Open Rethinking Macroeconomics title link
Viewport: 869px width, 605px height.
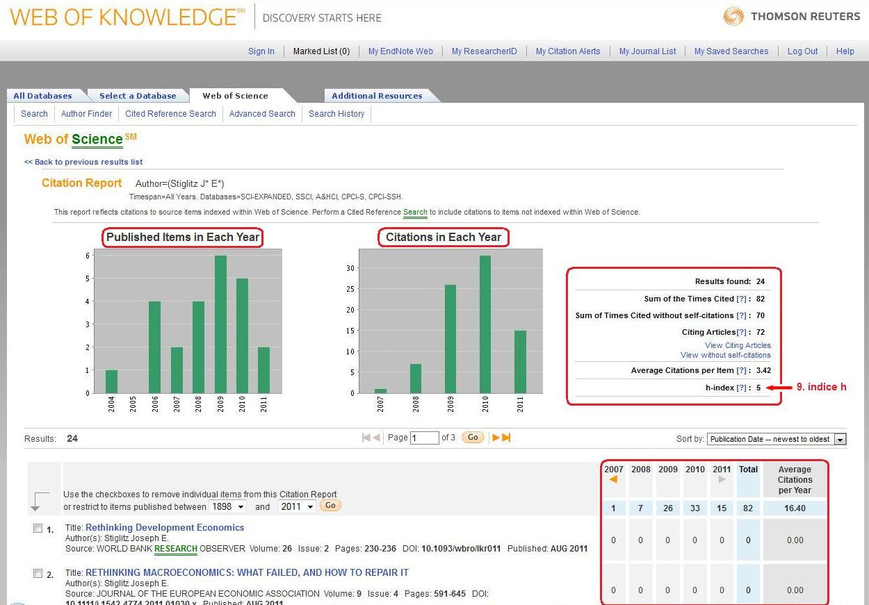247,573
